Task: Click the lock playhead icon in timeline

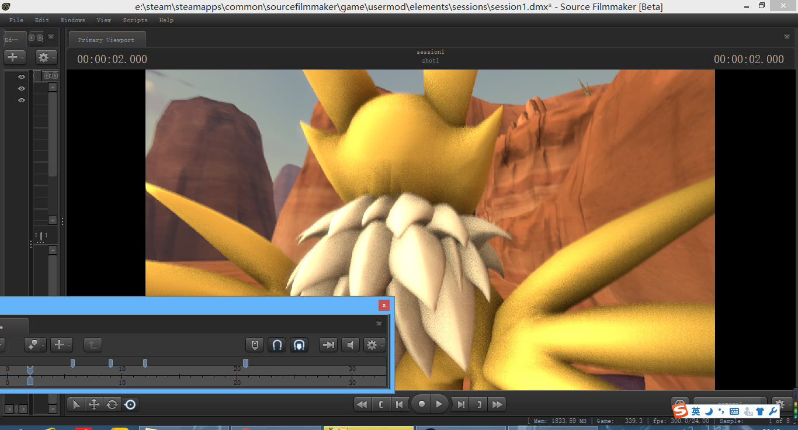Action: pyautogui.click(x=255, y=345)
